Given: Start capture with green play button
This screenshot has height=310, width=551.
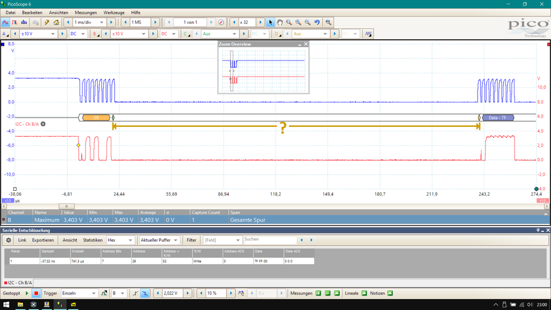Looking at the screenshot, I should click(26, 293).
